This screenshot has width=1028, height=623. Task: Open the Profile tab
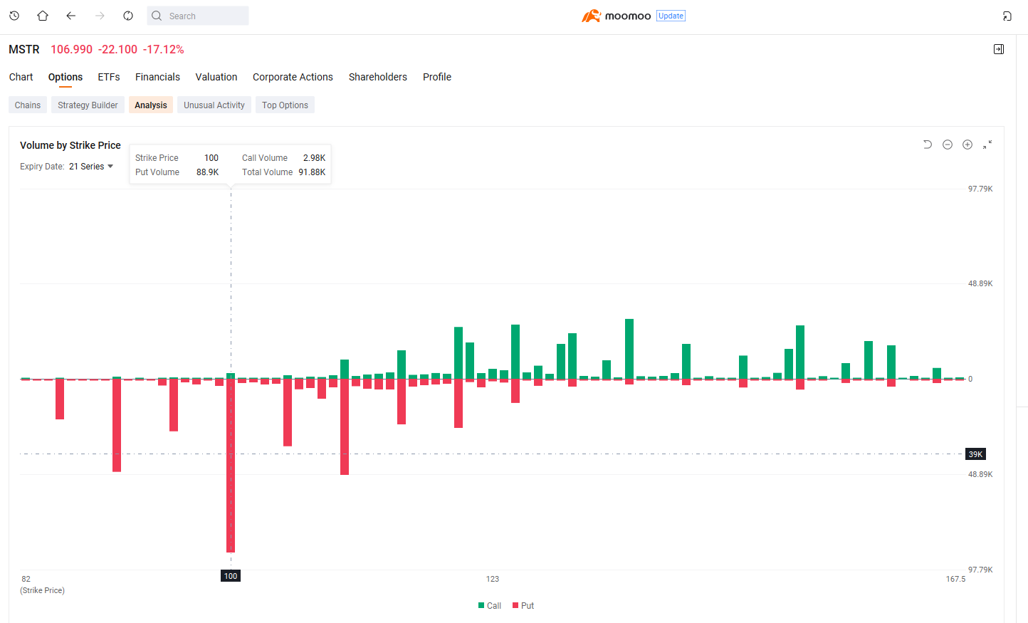tap(437, 77)
